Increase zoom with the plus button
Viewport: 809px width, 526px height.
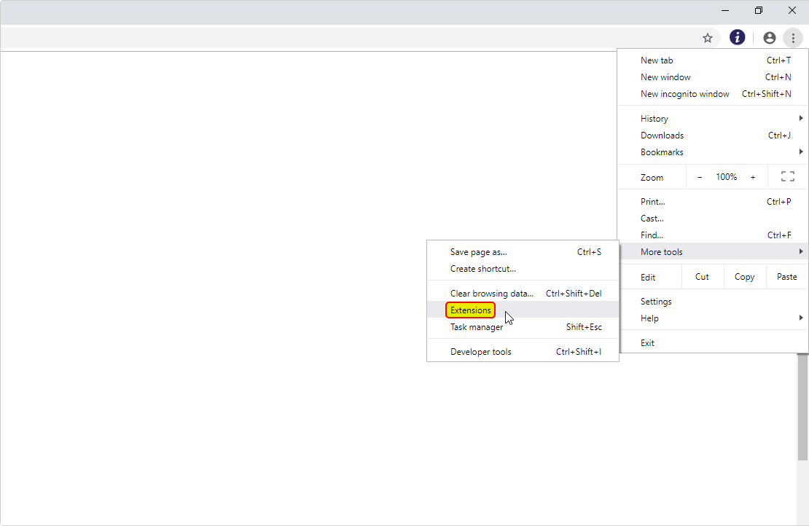point(753,177)
